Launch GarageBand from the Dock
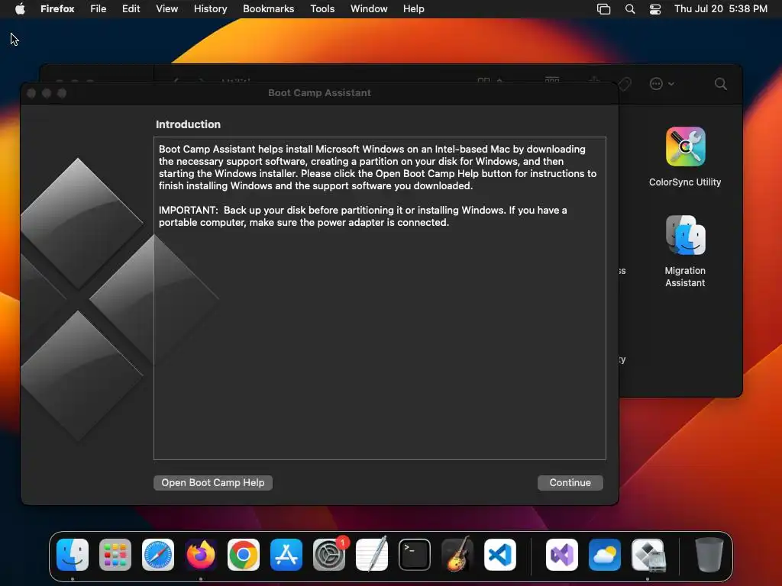Image resolution: width=782 pixels, height=586 pixels. [x=457, y=555]
